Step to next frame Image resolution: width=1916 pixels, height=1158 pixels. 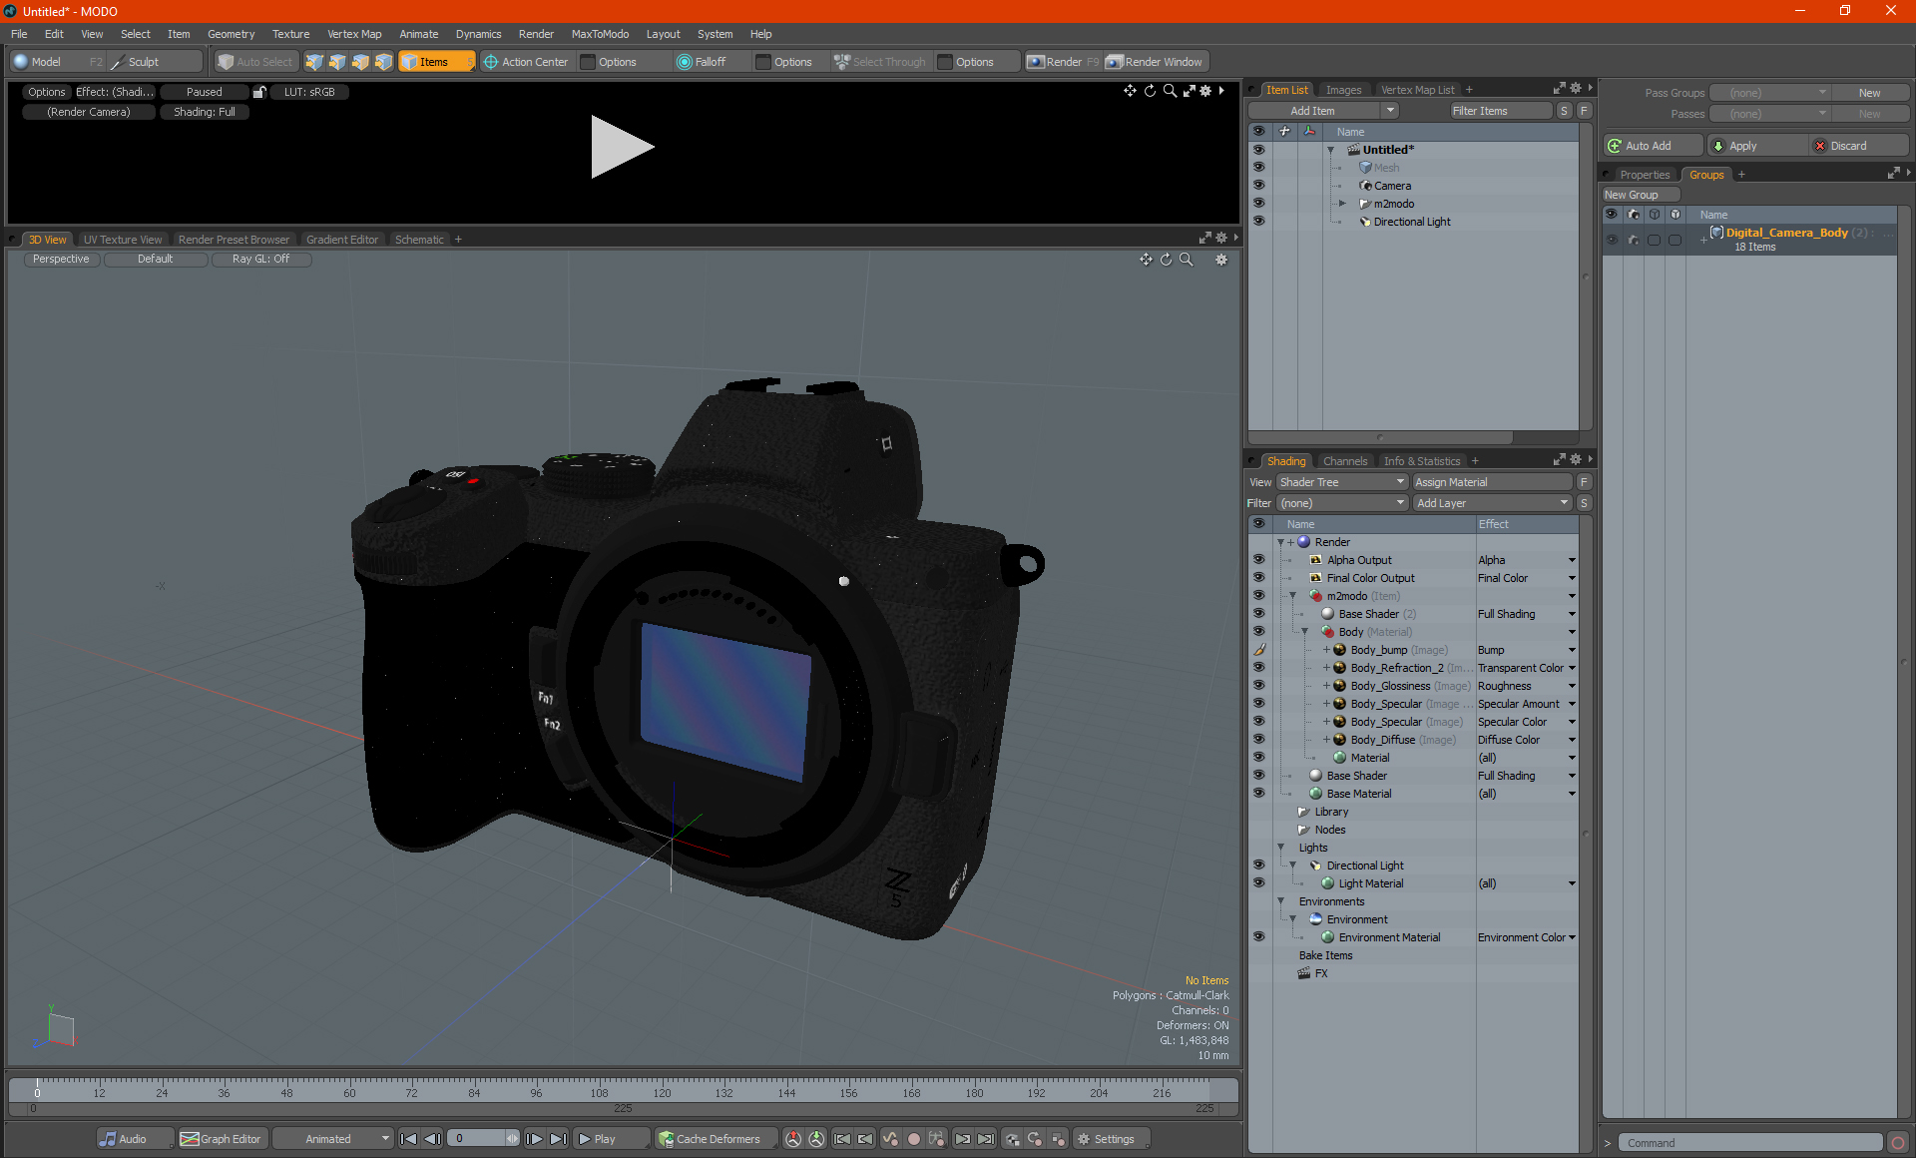tap(535, 1139)
